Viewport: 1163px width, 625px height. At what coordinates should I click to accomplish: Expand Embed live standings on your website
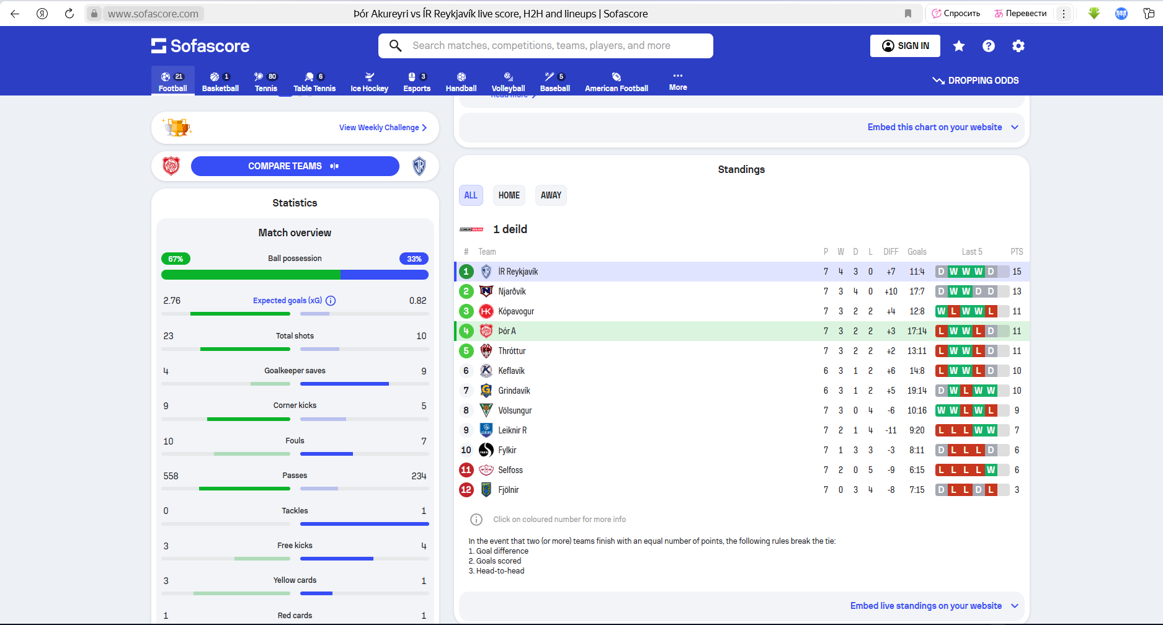(934, 606)
